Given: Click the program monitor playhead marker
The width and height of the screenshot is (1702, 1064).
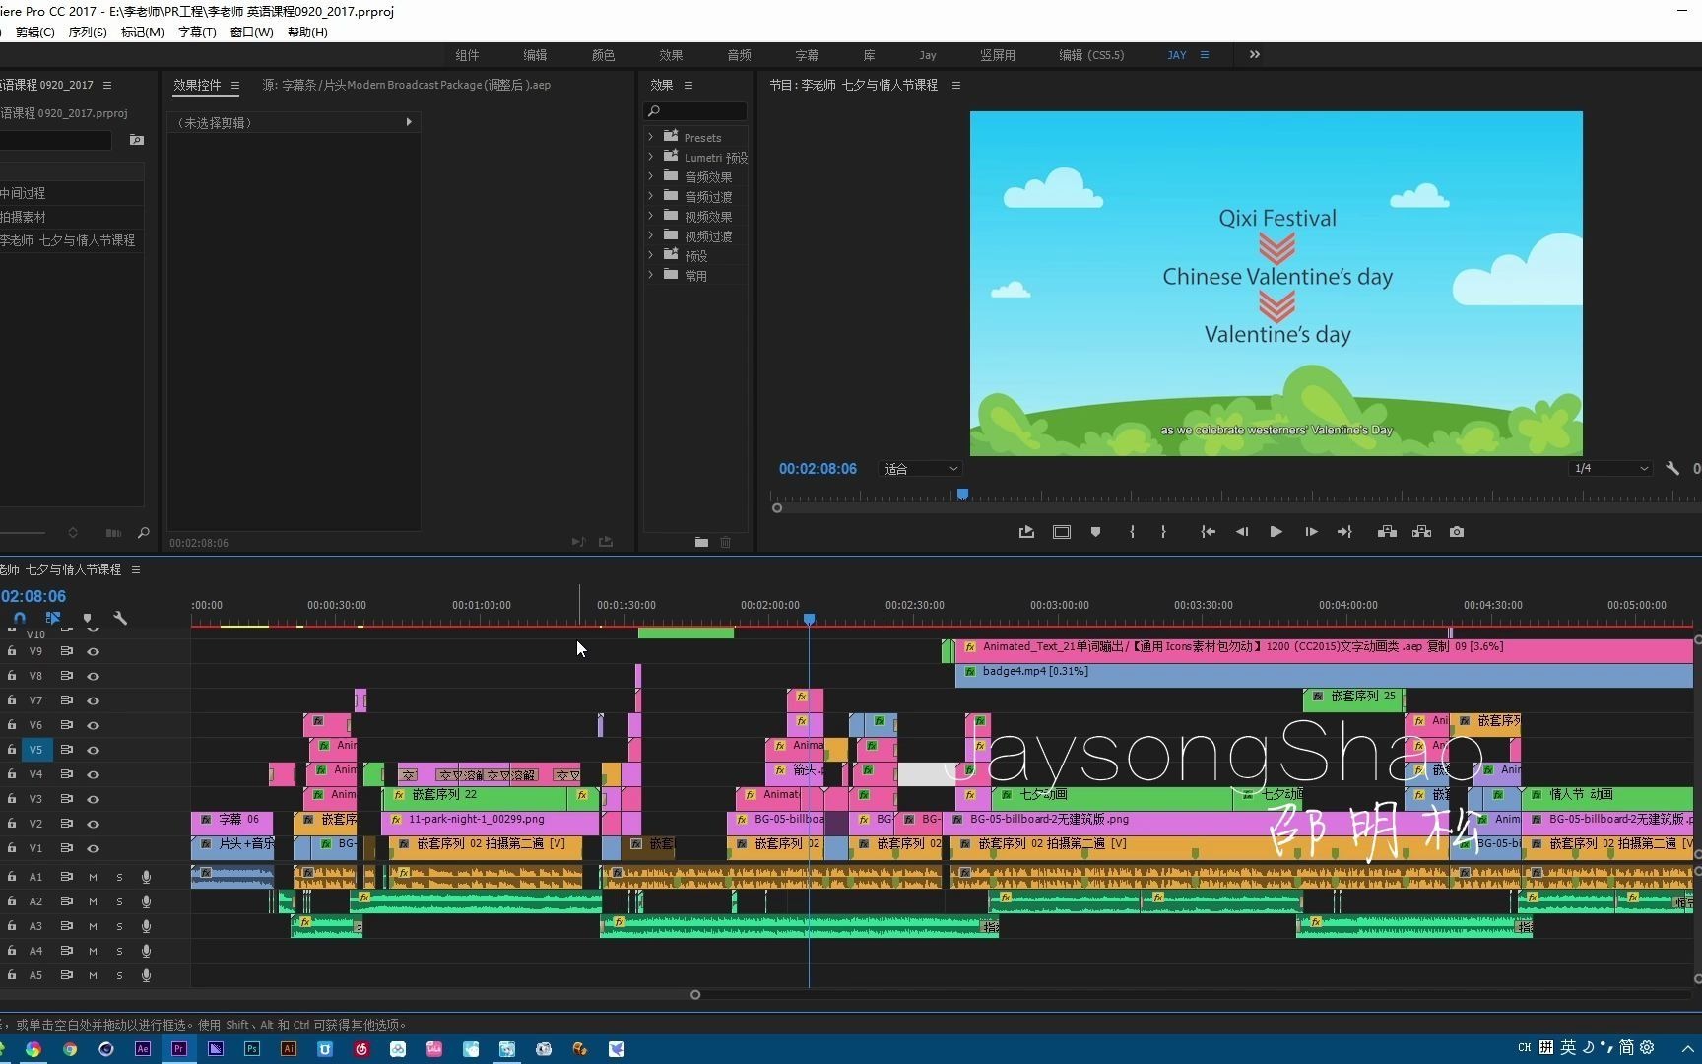Looking at the screenshot, I should [962, 494].
